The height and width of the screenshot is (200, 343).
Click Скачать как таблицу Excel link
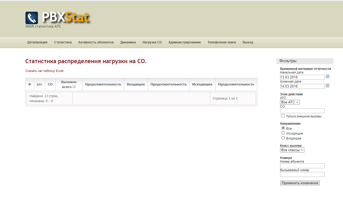pos(44,71)
